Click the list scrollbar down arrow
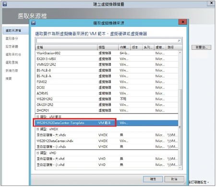 pos(180,168)
